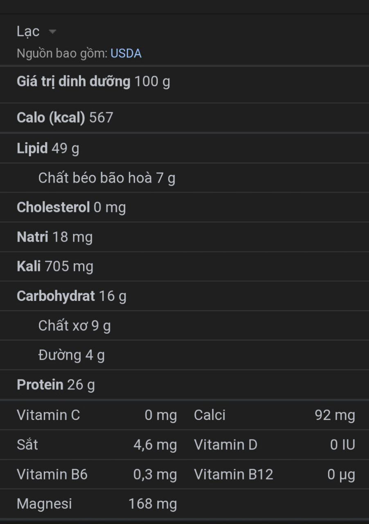Open the Lạc food type dropdown arrow
The image size is (369, 524).
pyautogui.click(x=52, y=32)
